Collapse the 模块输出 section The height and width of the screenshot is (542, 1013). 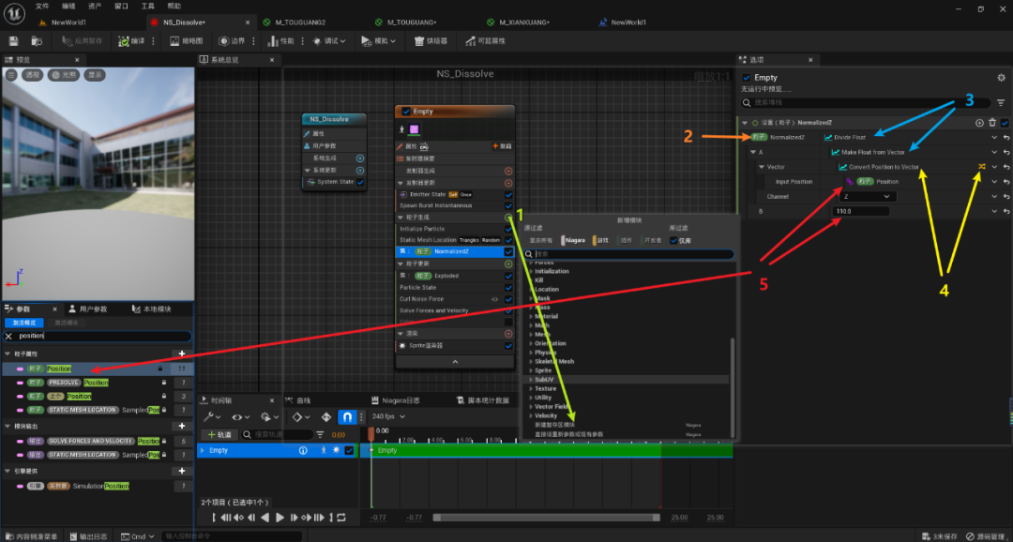(x=8, y=427)
